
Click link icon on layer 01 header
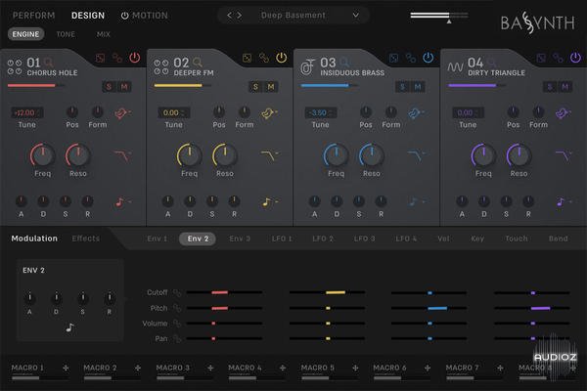pos(117,58)
